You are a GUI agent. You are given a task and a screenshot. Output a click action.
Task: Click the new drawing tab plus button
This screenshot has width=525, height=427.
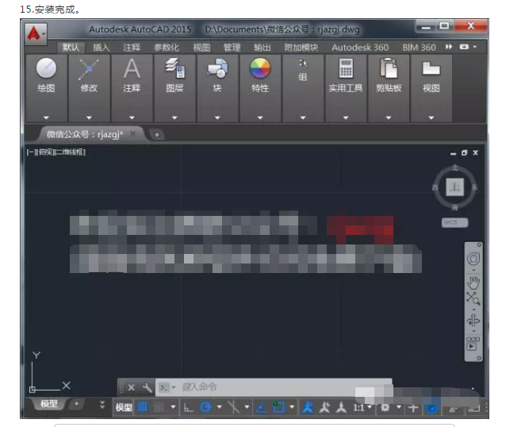[156, 135]
